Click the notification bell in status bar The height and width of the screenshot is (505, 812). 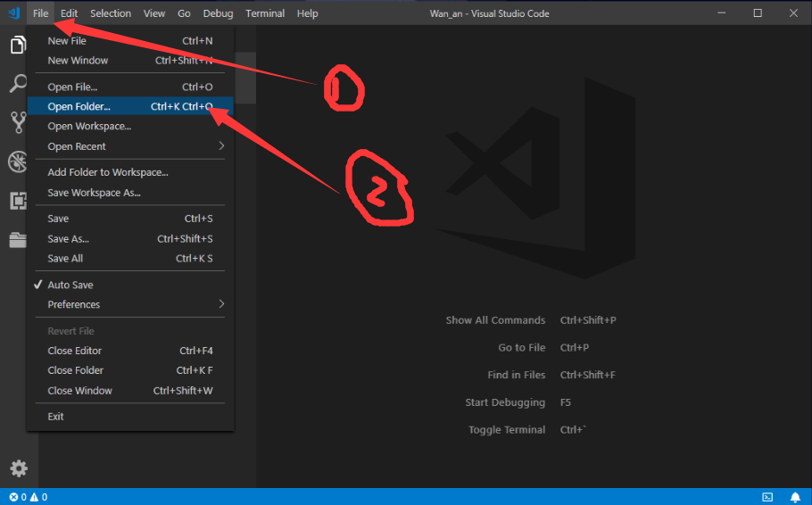[x=795, y=497]
